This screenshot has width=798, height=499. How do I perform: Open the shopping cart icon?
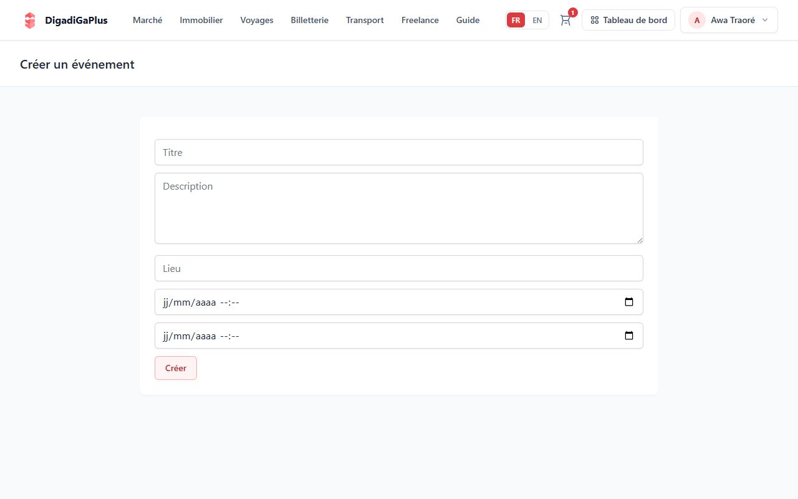(565, 20)
